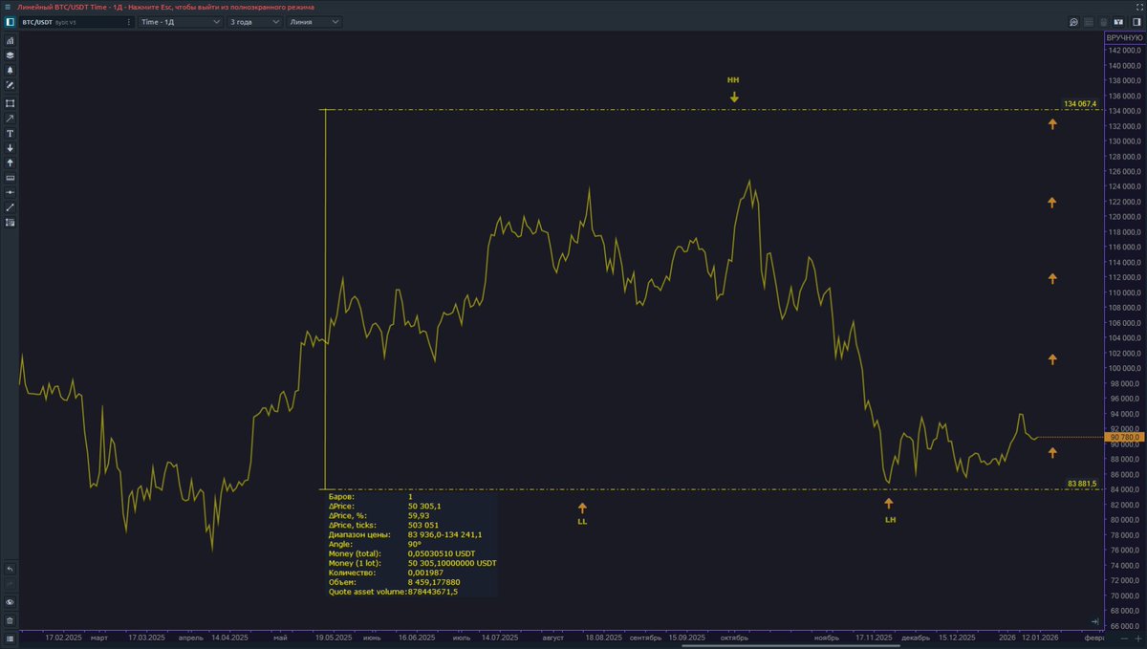
Task: Click the 120 000.0 label on price axis
Action: tap(1126, 216)
